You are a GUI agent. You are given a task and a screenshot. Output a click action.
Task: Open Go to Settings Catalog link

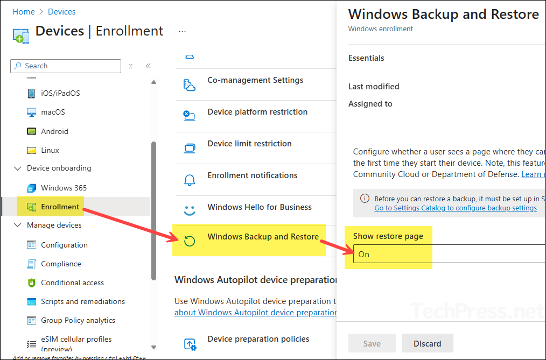(x=456, y=208)
